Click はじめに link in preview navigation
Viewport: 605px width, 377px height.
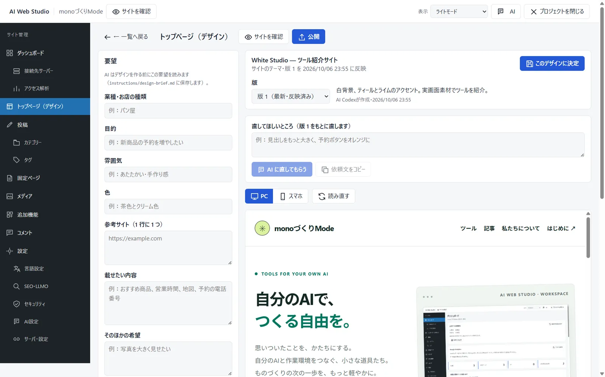[561, 228]
